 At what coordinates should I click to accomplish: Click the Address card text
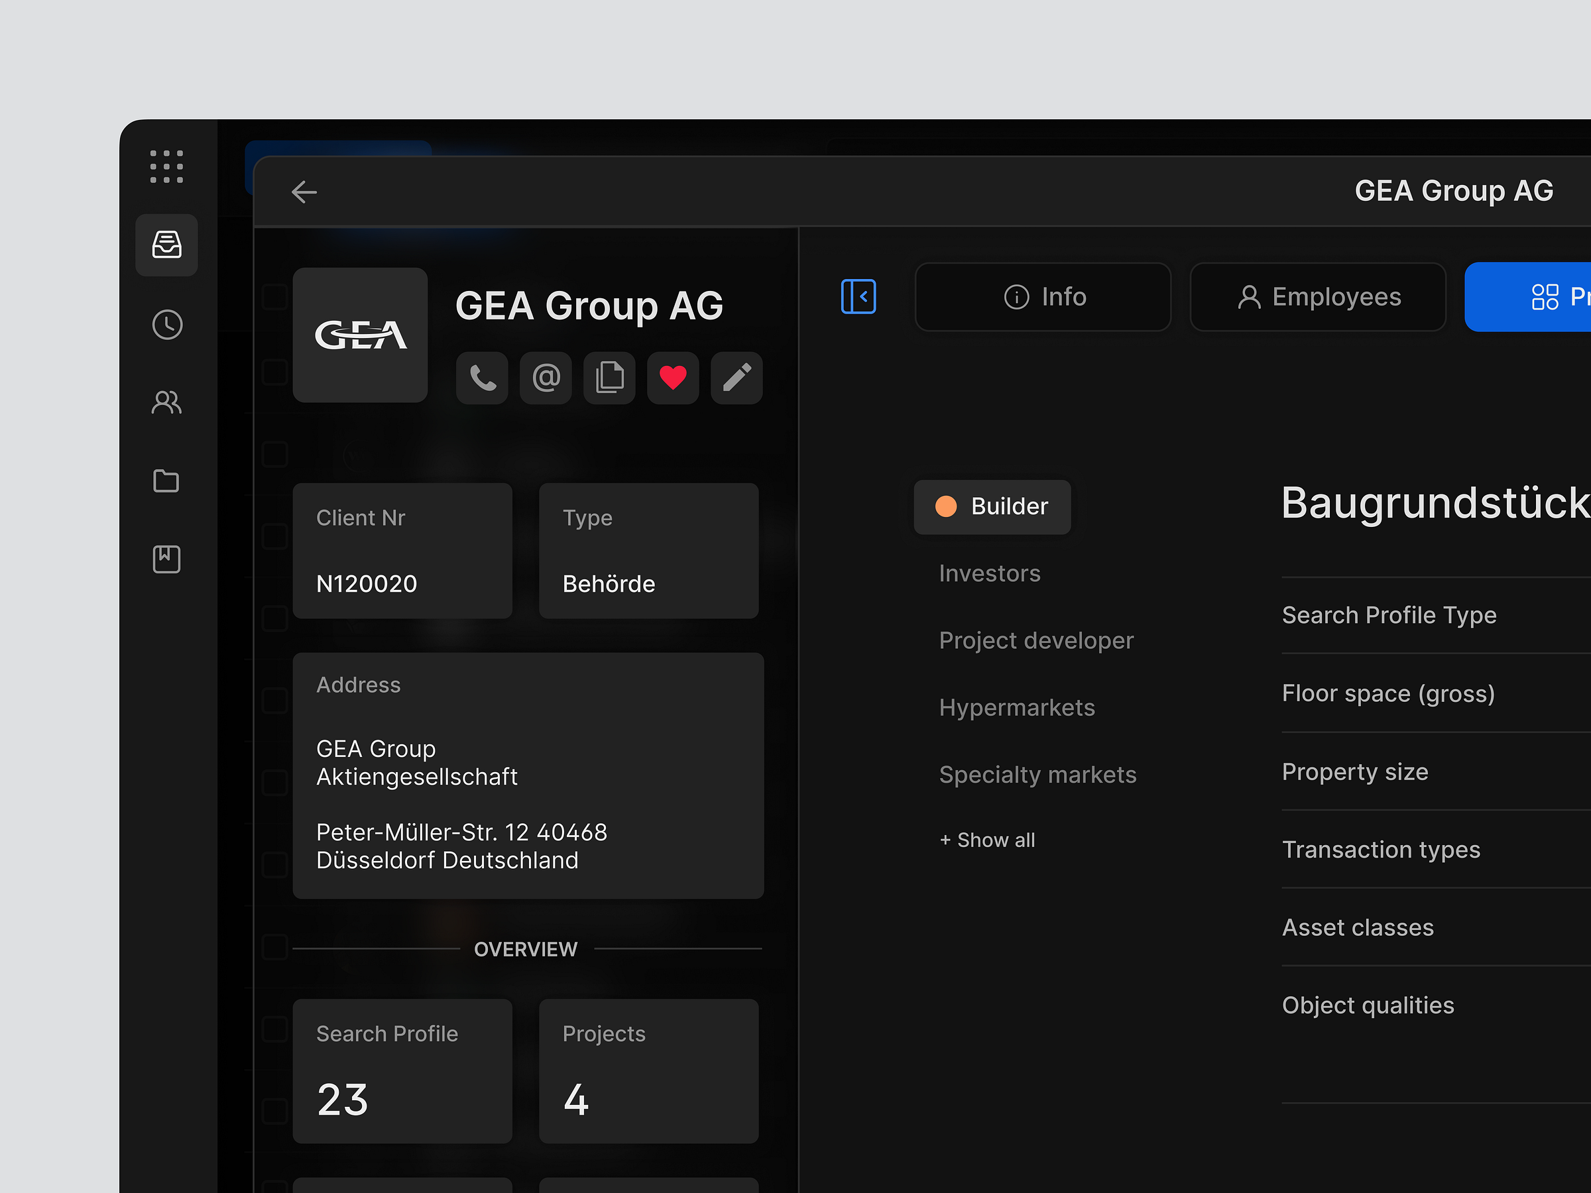coord(528,776)
